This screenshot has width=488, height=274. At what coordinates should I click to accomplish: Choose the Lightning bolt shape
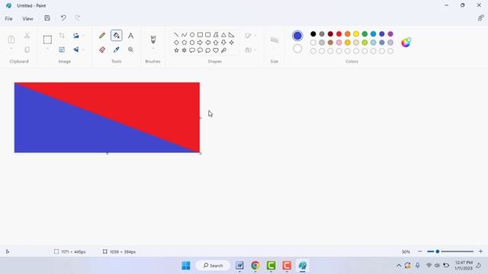point(223,50)
